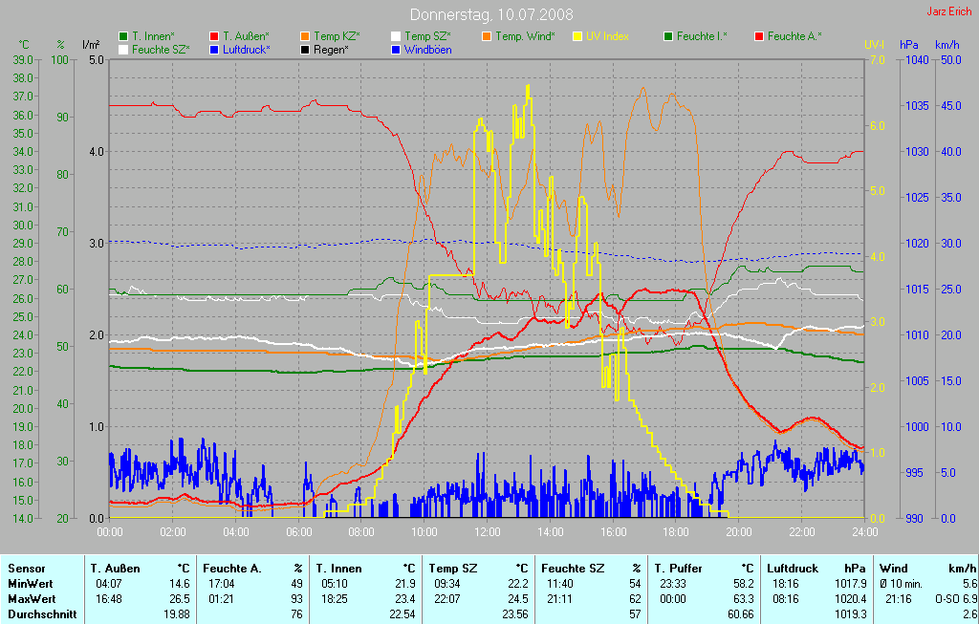
Task: Click the T. Puffer column header
Action: [678, 569]
